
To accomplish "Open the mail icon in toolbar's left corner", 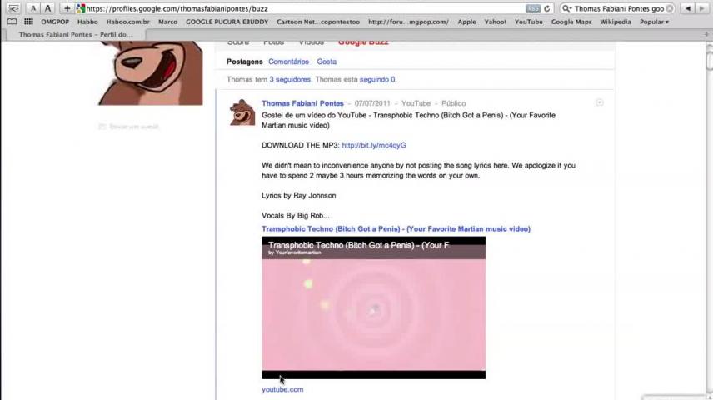I will 13,8.
